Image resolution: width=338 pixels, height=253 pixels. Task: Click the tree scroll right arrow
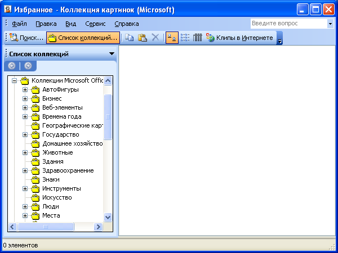98,227
